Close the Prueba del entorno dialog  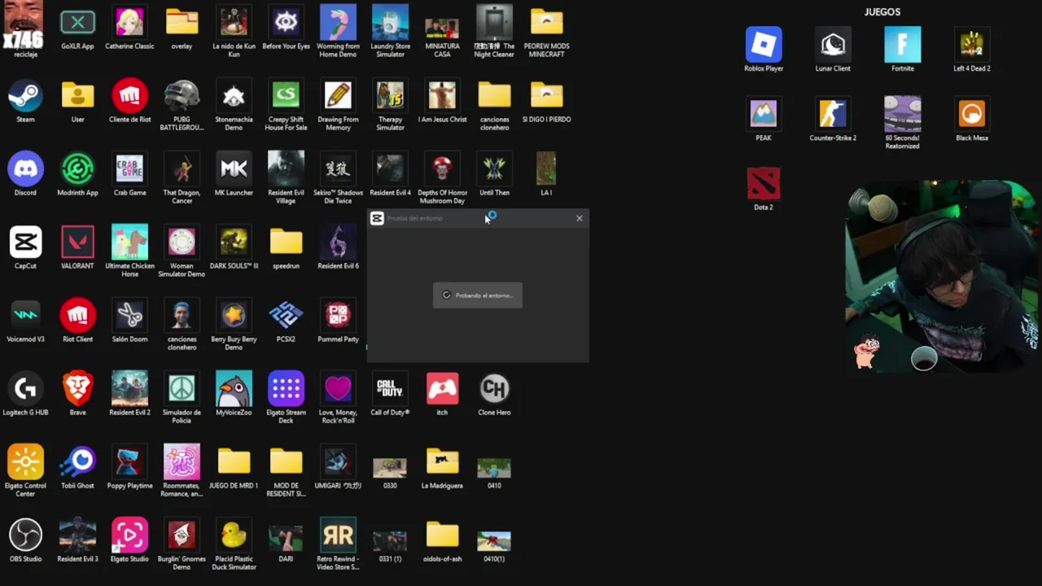(580, 218)
